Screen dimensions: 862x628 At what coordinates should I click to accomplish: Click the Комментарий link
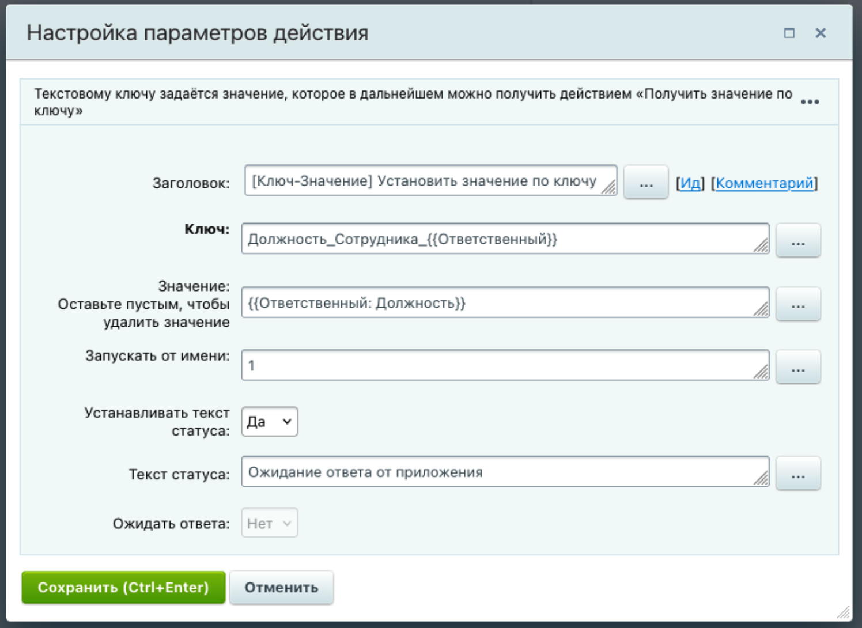[x=764, y=183]
